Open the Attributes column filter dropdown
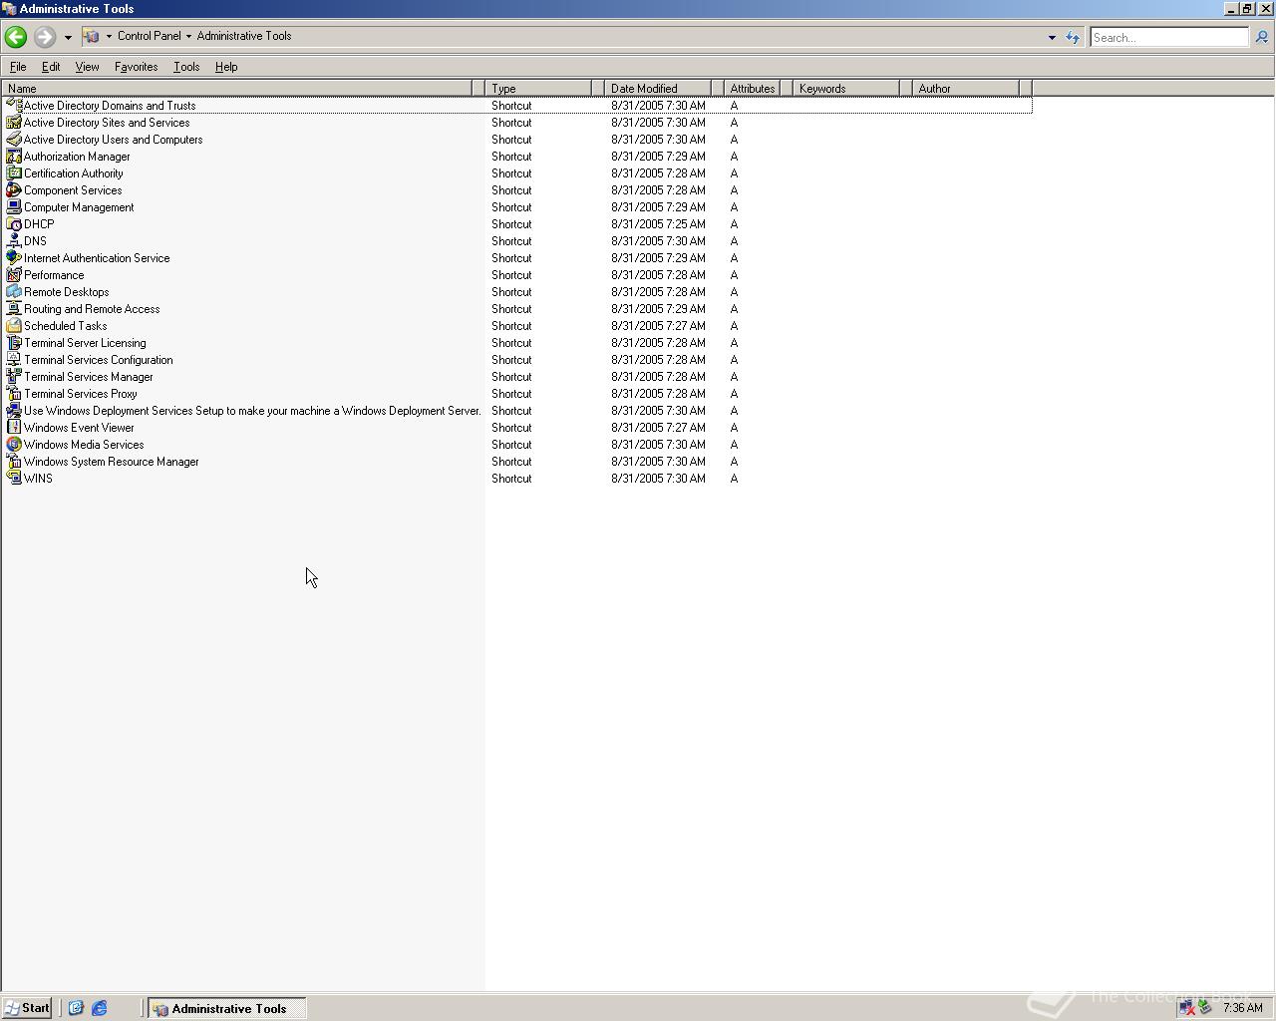 786,89
